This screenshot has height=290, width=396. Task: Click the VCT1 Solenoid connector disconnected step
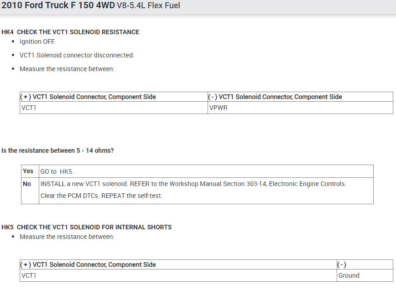pos(77,55)
